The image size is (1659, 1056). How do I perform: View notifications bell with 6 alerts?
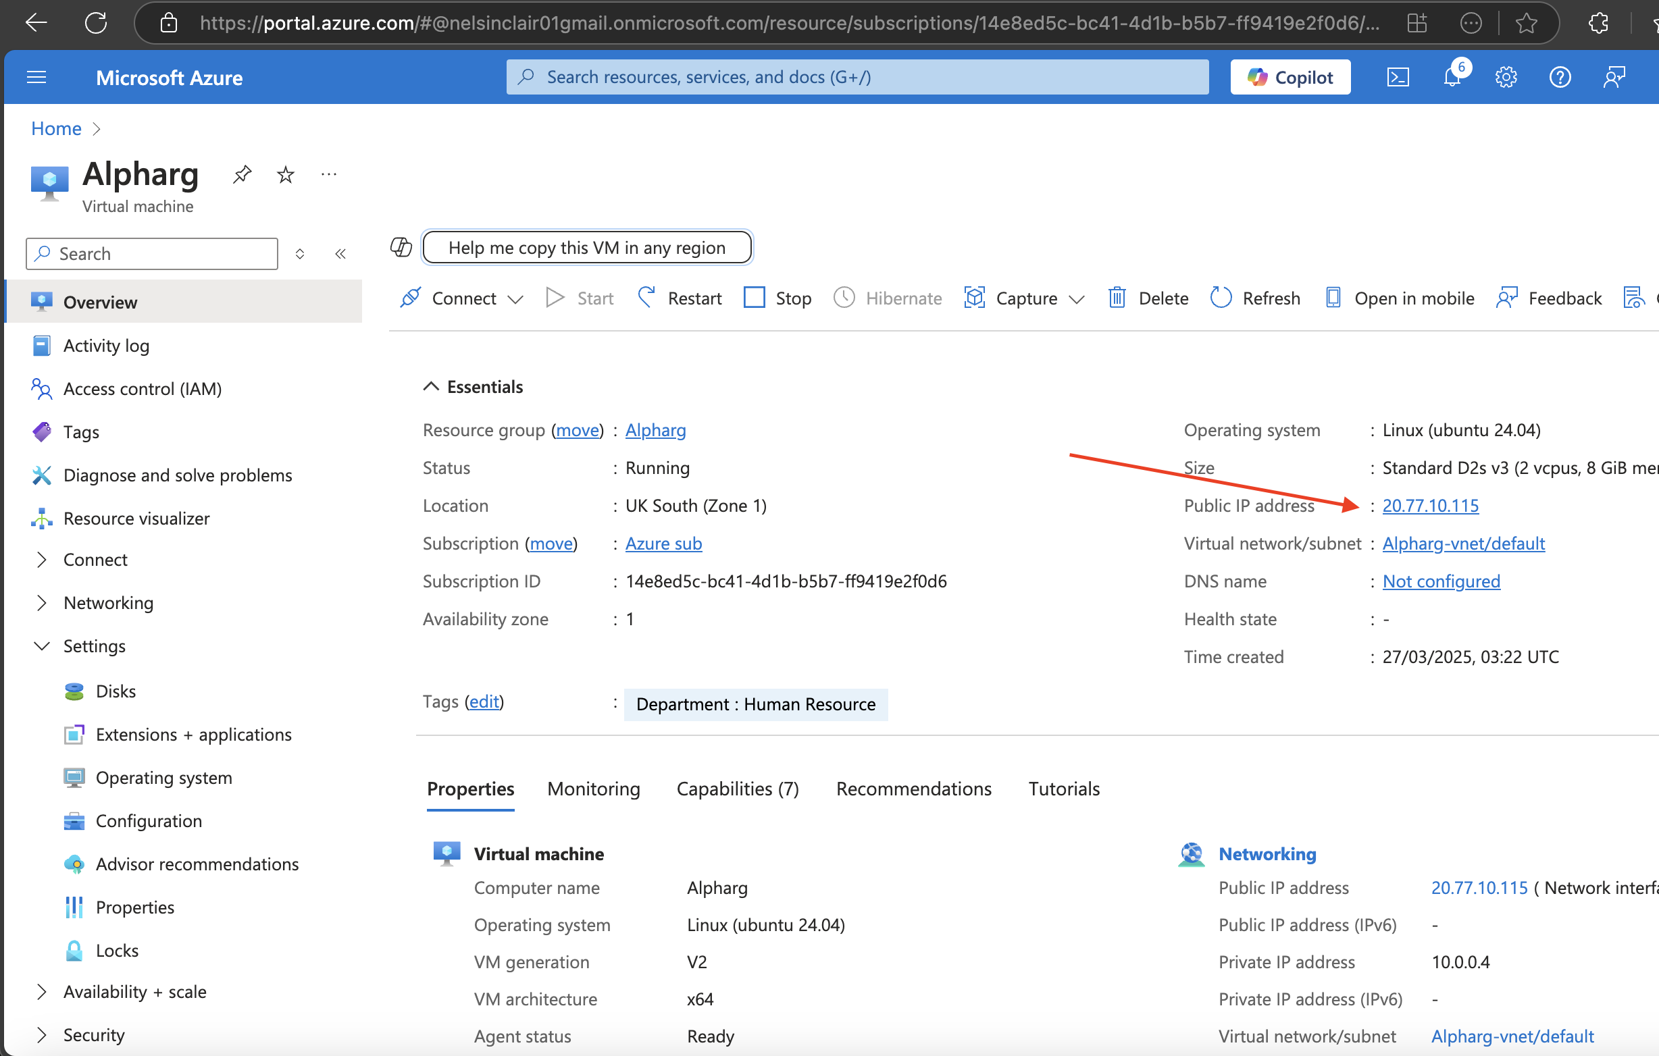click(x=1453, y=76)
